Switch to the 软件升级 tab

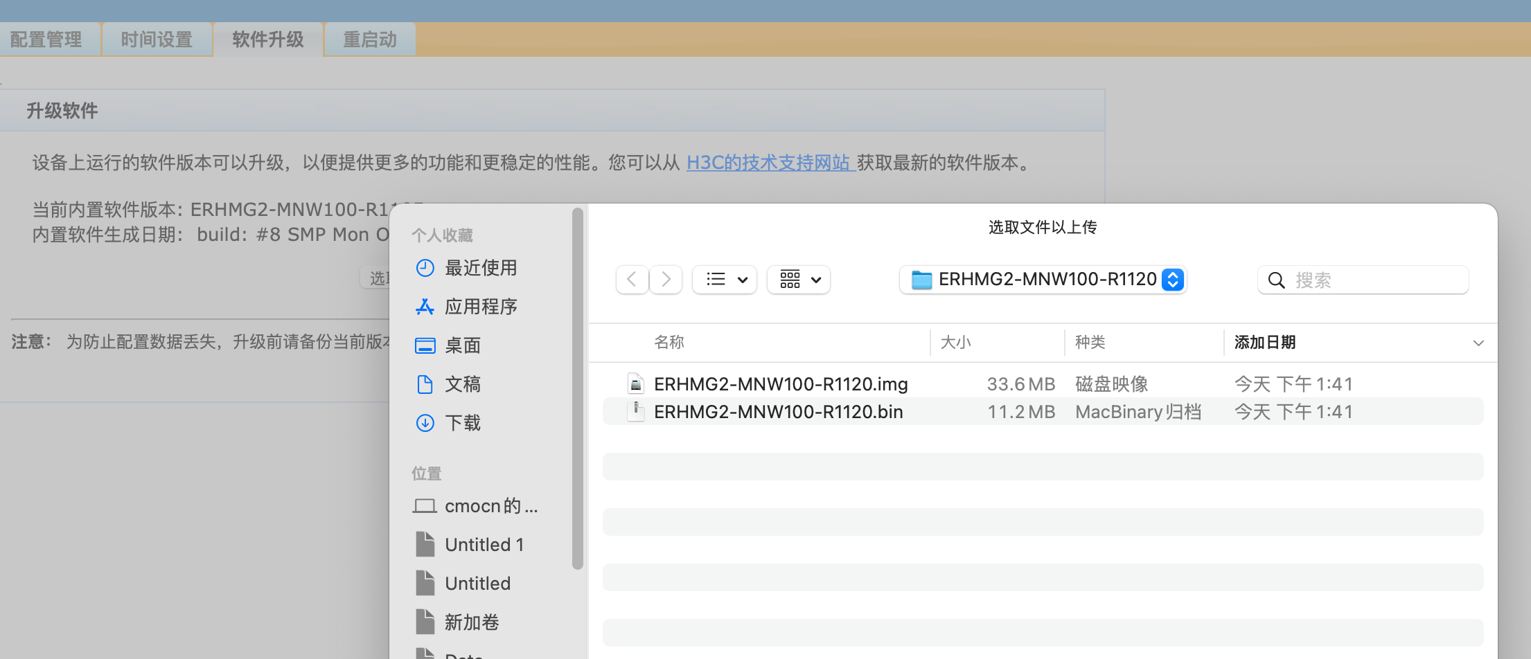[x=268, y=39]
